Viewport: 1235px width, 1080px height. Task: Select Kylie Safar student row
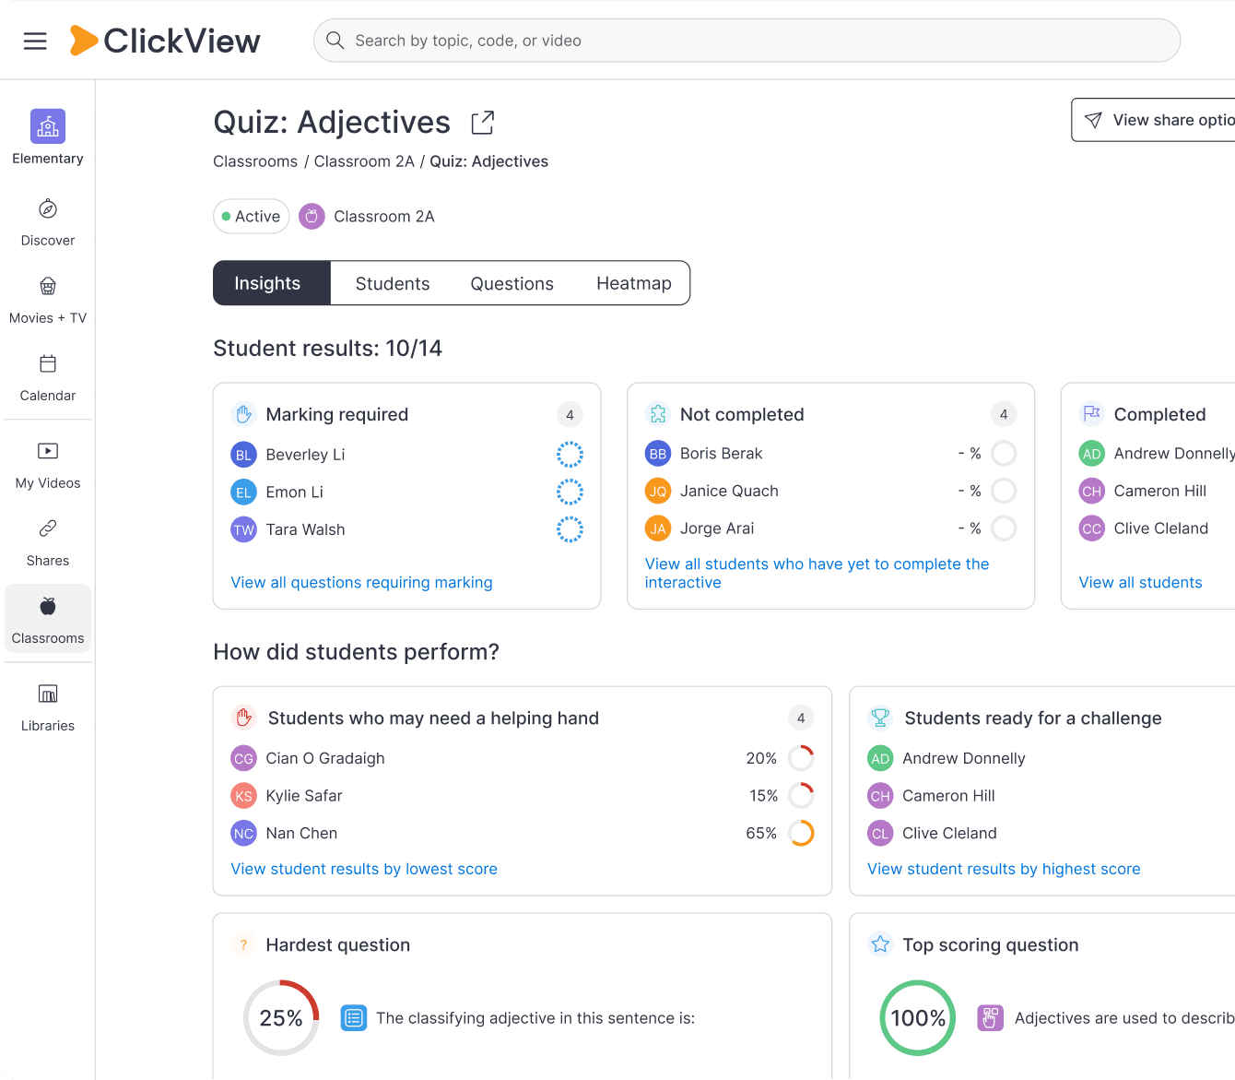point(523,796)
